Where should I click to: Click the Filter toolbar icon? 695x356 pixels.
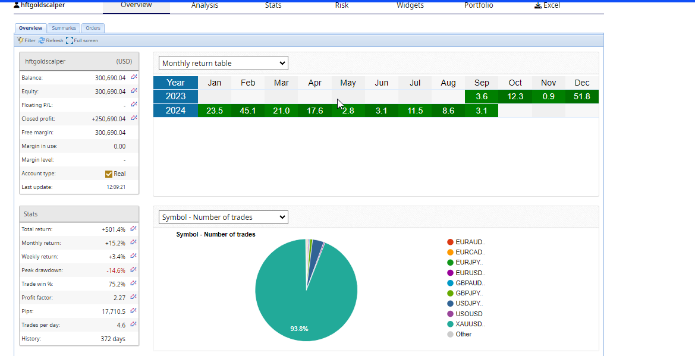[x=26, y=40]
